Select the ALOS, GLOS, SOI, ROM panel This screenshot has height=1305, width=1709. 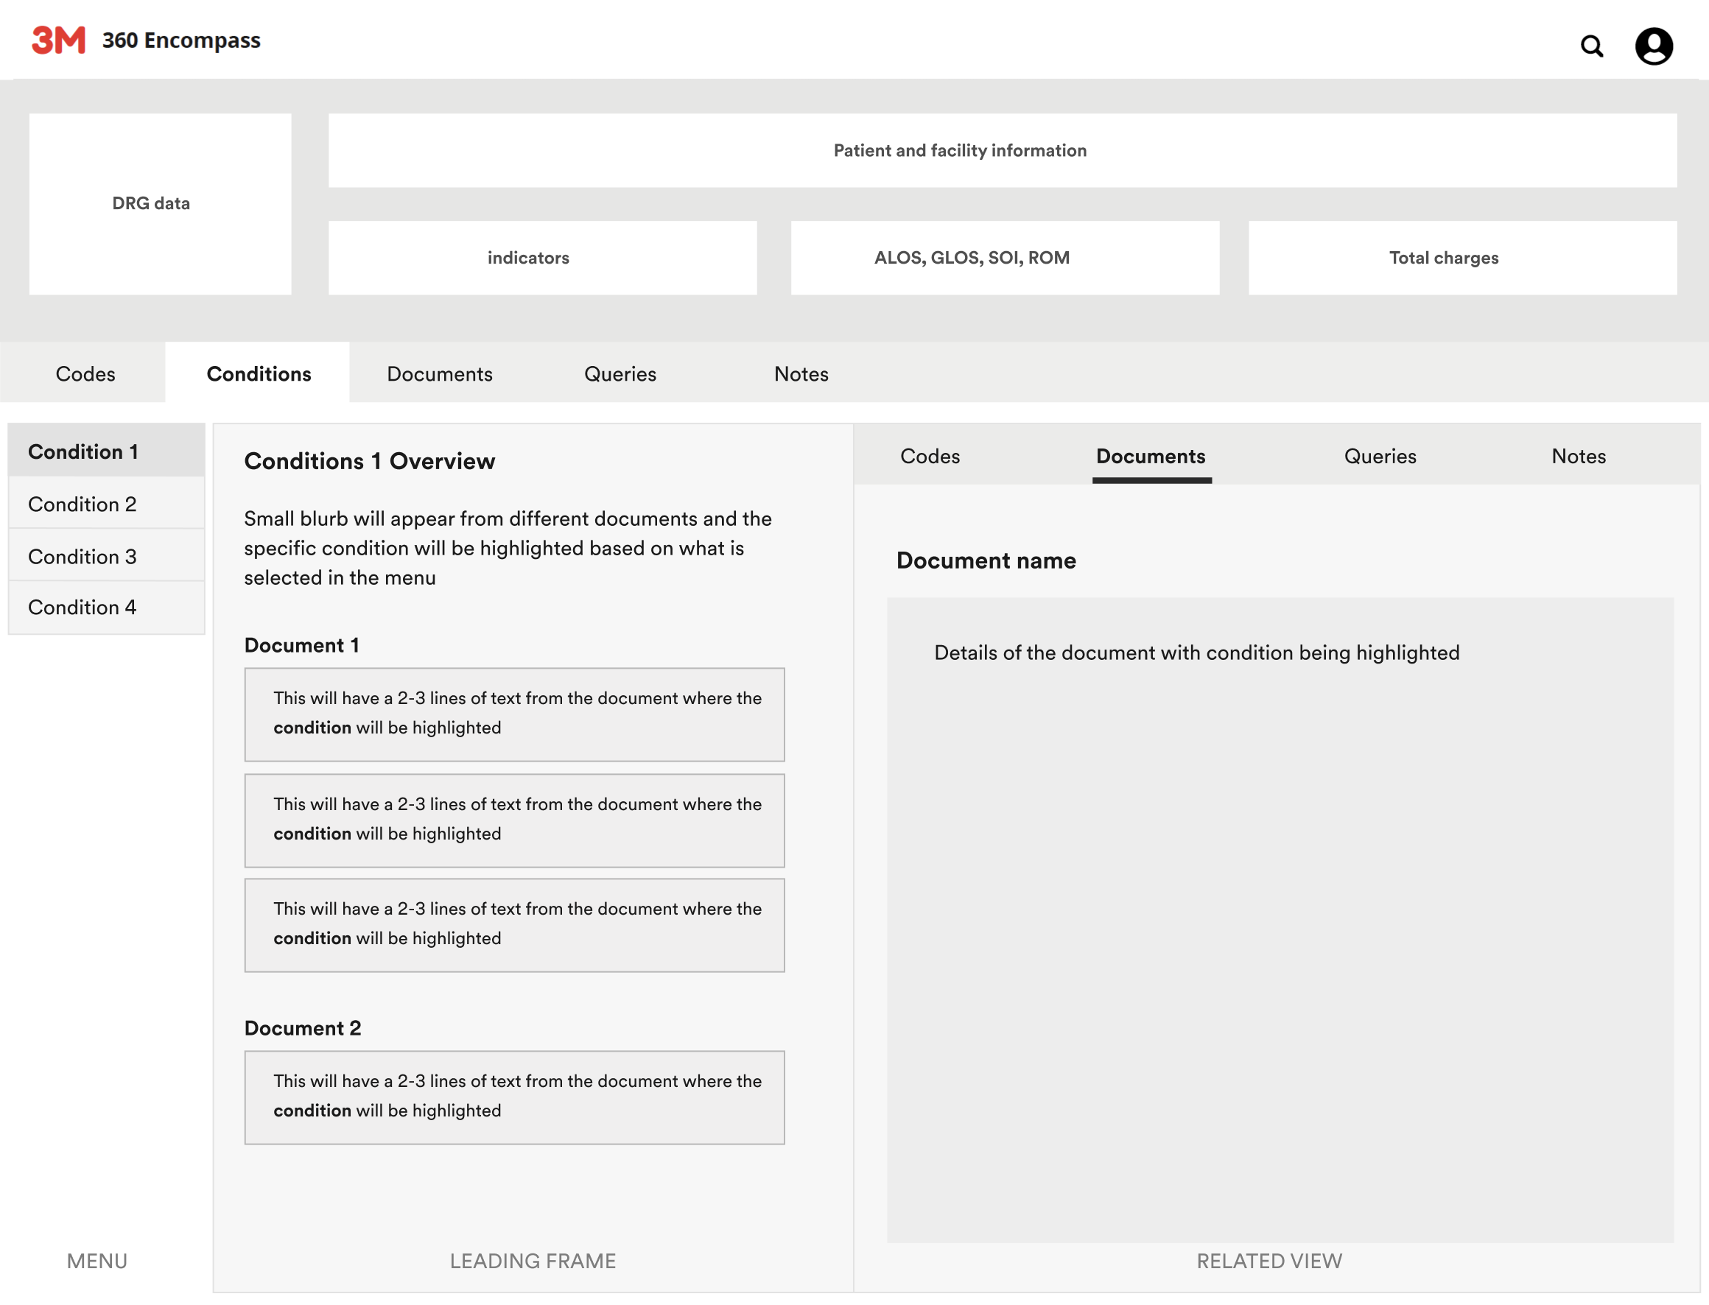(x=1005, y=257)
